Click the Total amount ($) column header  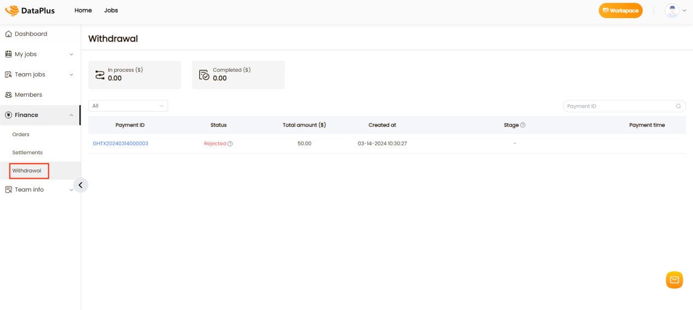[x=304, y=125]
